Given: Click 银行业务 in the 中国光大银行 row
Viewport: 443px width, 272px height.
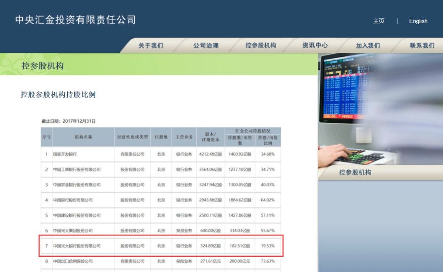Looking at the screenshot, I should (184, 246).
